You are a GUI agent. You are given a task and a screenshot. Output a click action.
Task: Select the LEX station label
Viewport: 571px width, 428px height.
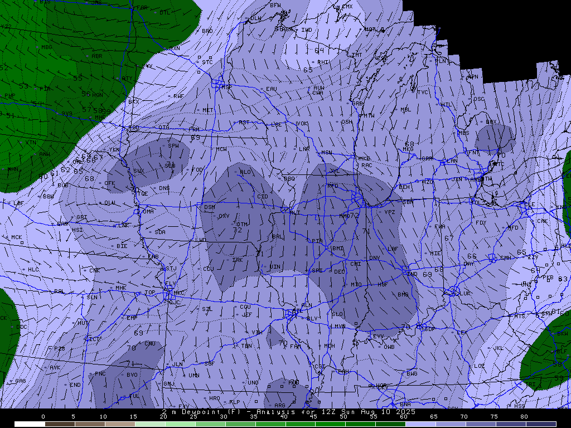pos(462,332)
